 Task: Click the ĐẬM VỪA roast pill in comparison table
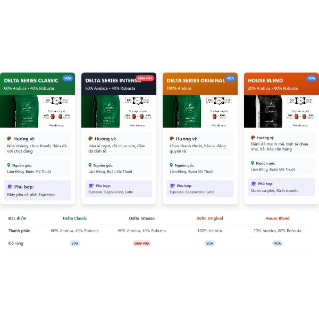pos(142,244)
